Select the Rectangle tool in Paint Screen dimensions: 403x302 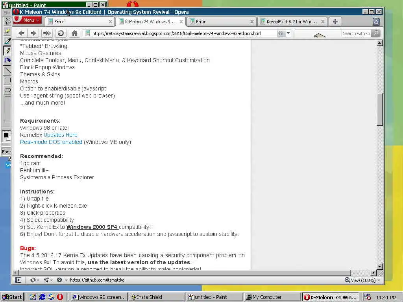7,80
